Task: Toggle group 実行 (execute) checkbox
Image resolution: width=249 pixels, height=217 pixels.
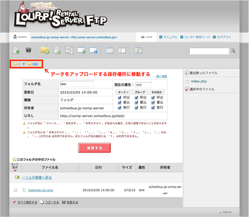Action: click(x=136, y=108)
